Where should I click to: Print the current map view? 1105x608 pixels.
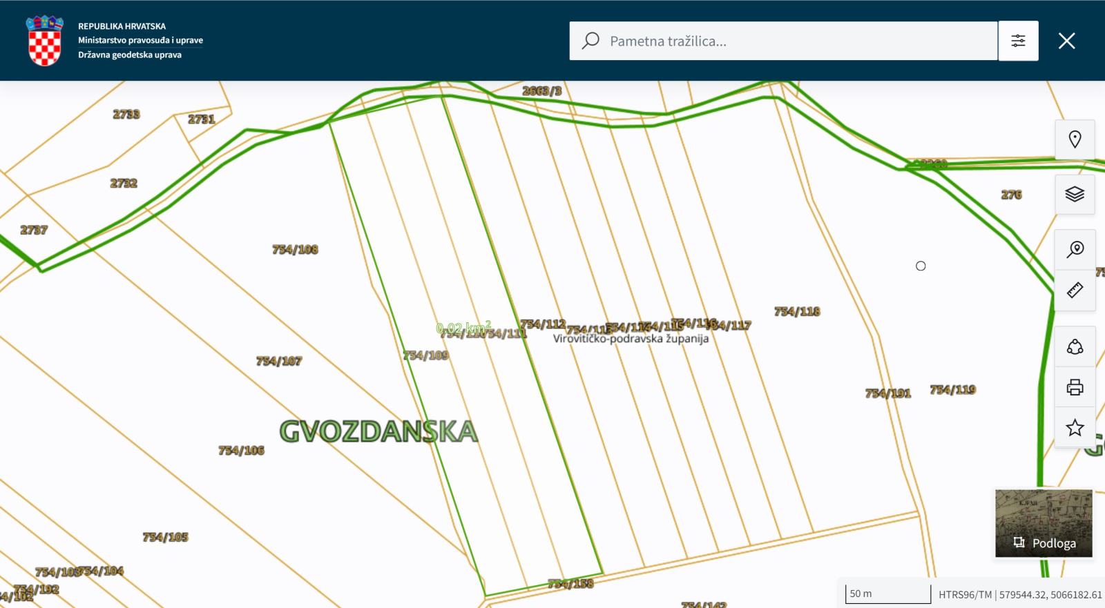(x=1075, y=387)
